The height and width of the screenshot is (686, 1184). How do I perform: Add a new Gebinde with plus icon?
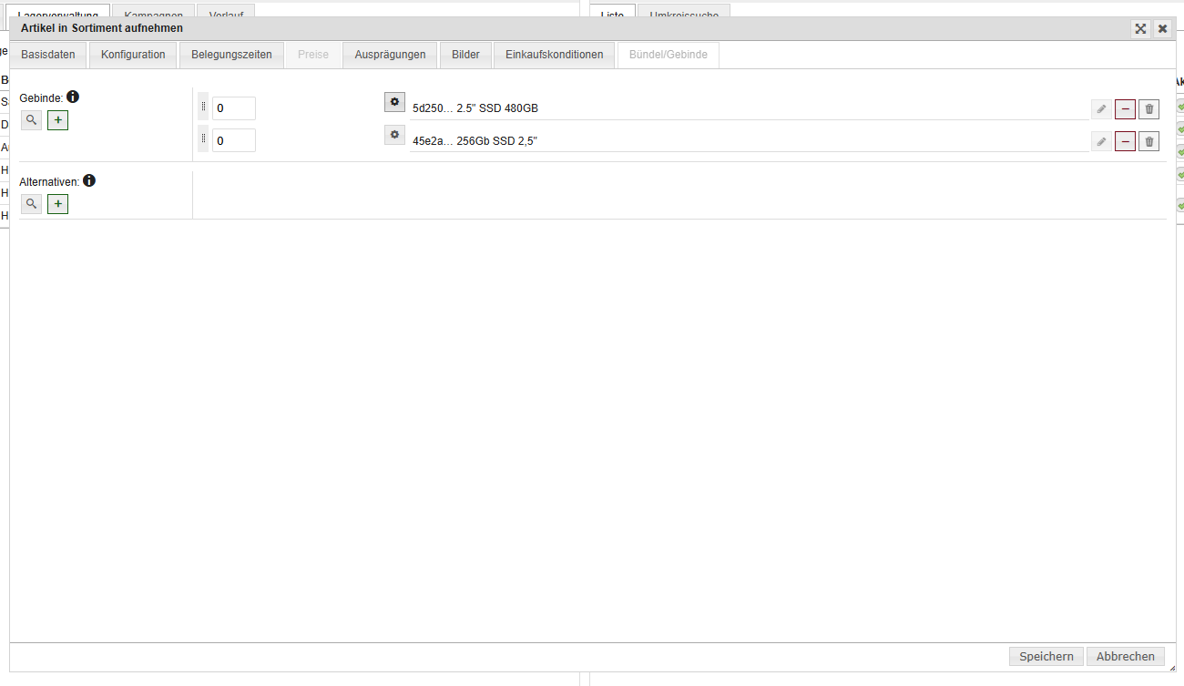[57, 120]
